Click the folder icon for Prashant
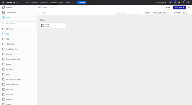This screenshot has width=192, height=105. click(x=4, y=99)
